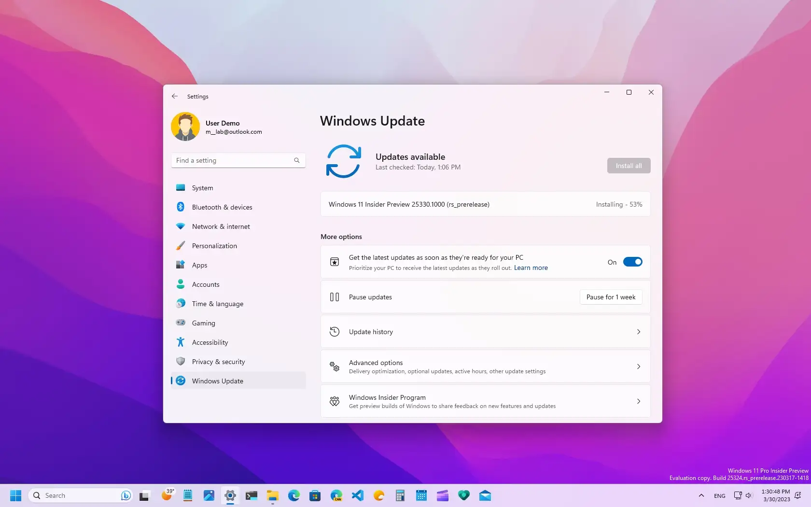Screen dimensions: 811x507
Task: Click the magnifier icon in Find a setting
Action: pos(297,160)
